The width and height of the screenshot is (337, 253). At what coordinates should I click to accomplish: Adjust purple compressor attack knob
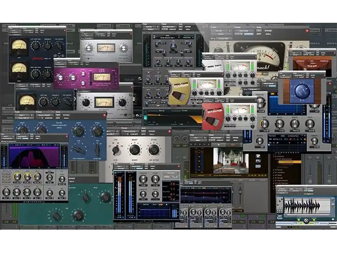tap(83, 73)
